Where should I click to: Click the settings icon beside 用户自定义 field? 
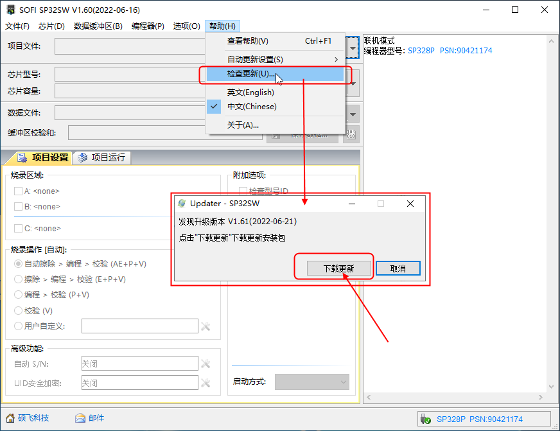coord(206,326)
